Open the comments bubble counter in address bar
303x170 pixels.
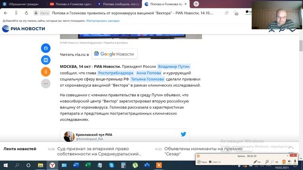[248, 12]
